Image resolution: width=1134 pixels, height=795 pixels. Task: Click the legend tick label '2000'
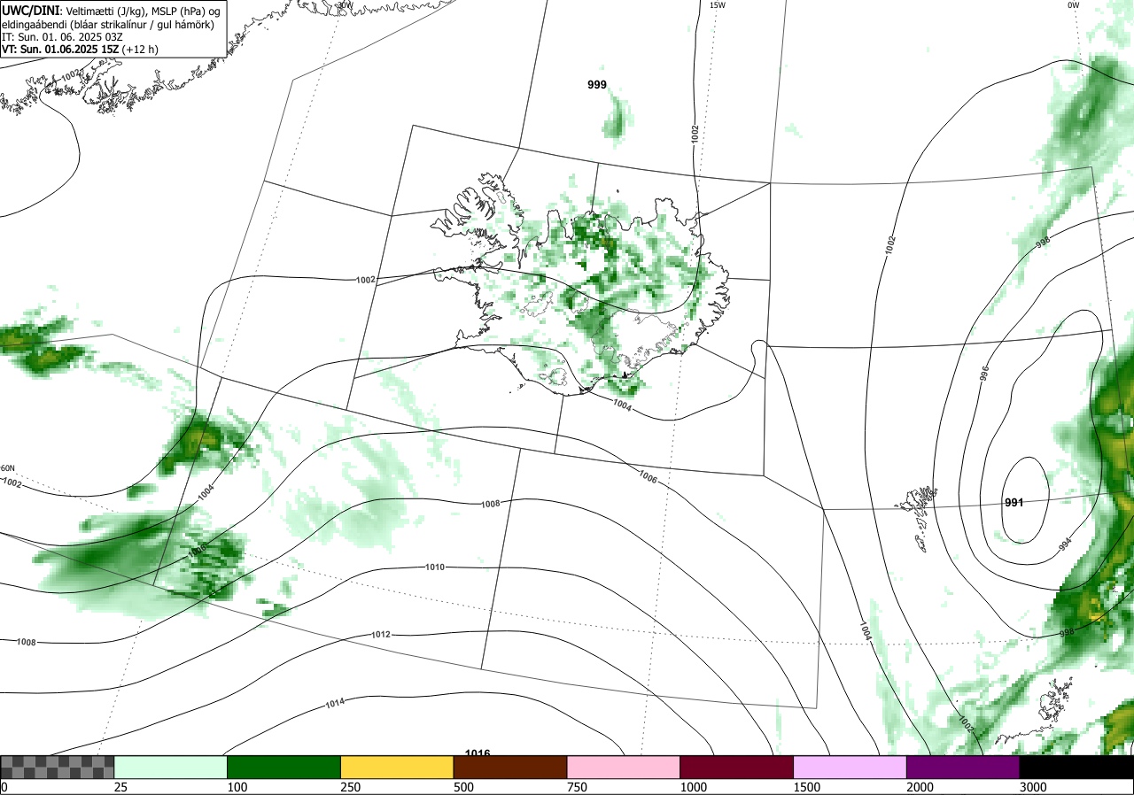click(920, 787)
